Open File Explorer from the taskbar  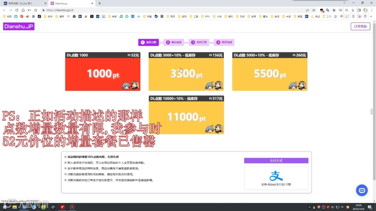[15, 207]
